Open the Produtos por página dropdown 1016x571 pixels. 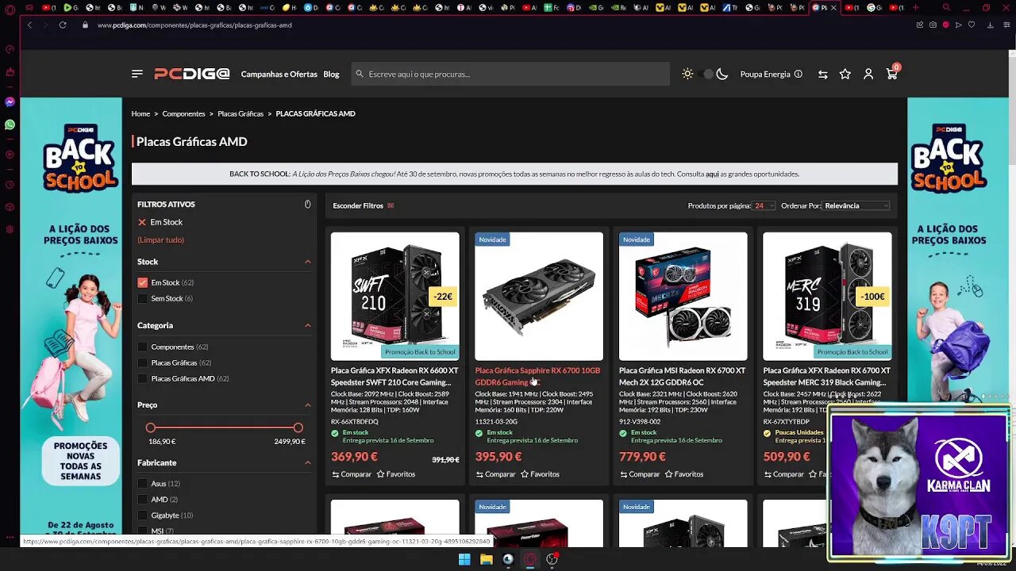764,205
